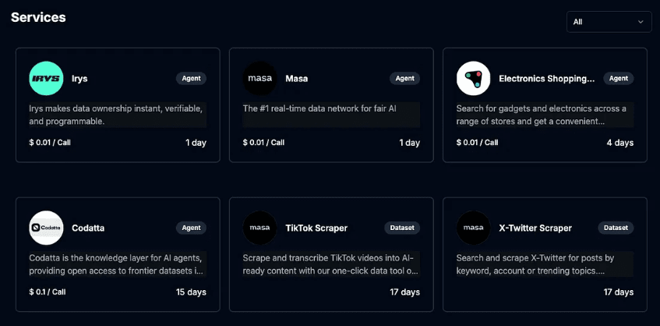Click the Agent badge on Irys card
This screenshot has width=660, height=326.
[191, 78]
